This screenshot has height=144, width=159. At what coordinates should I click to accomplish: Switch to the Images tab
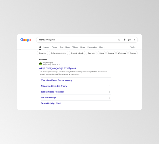click(46, 47)
